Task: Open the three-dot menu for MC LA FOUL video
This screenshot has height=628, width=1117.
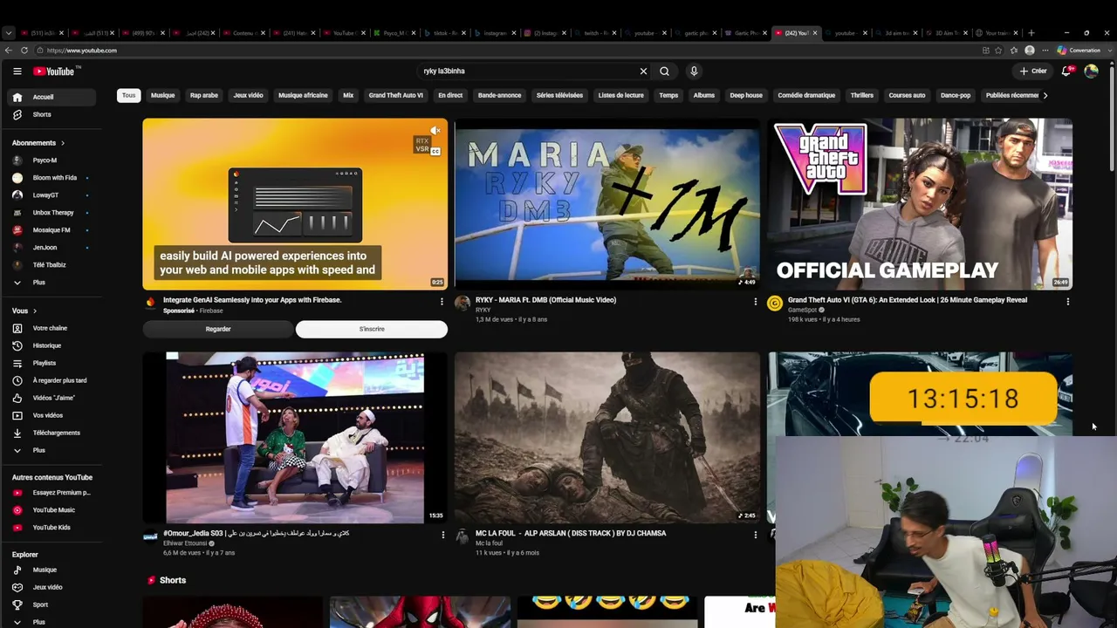Action: (756, 535)
